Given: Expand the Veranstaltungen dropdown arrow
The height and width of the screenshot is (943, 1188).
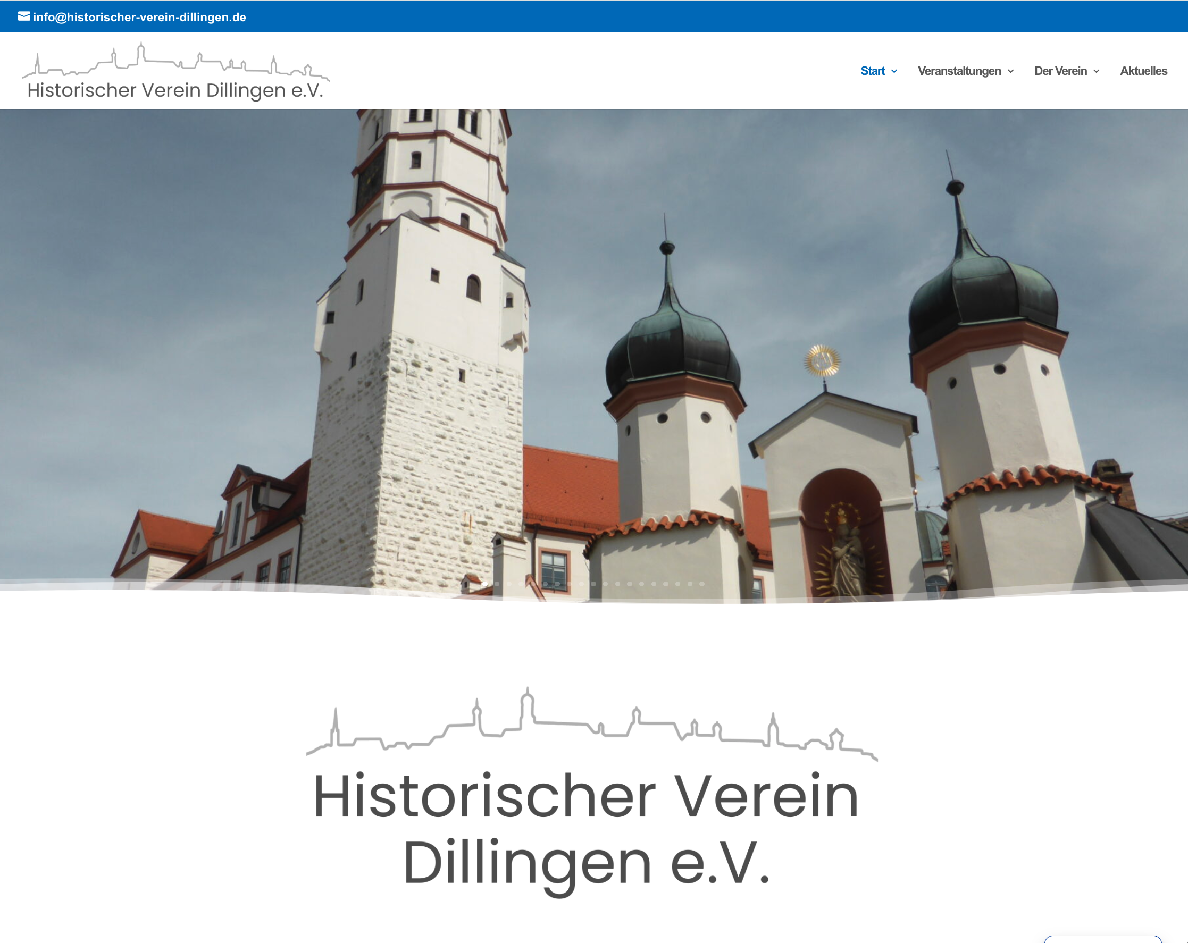Looking at the screenshot, I should (x=1010, y=72).
